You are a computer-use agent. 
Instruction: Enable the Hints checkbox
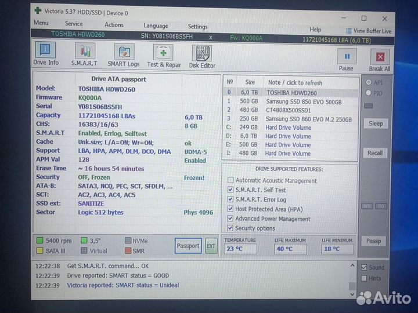pos(364,278)
